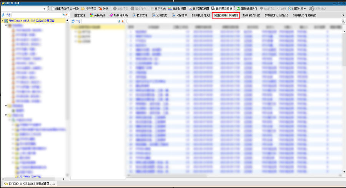
Task: Open the red-outlined project plan ledger tab
Action: (x=226, y=15)
